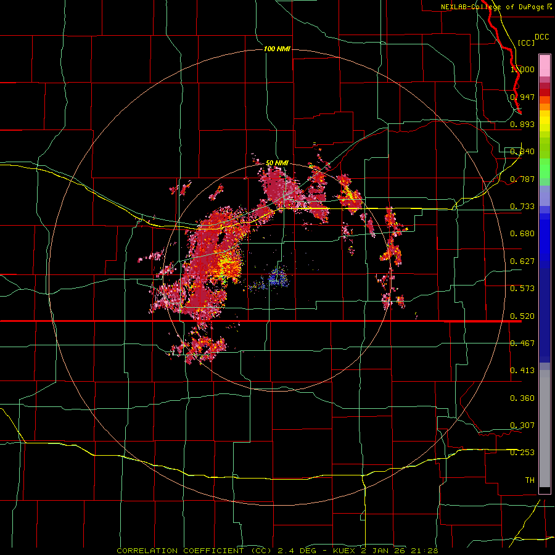555x555 pixels.
Task: Click the yellow-orange core in the large western echo
Action: pos(229,265)
